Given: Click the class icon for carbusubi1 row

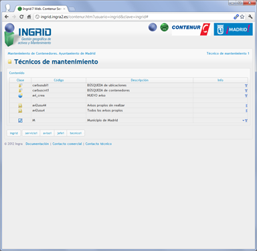Looking at the screenshot, I should click(20, 85).
